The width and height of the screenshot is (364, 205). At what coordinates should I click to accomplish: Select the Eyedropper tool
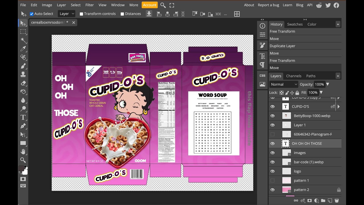click(23, 49)
